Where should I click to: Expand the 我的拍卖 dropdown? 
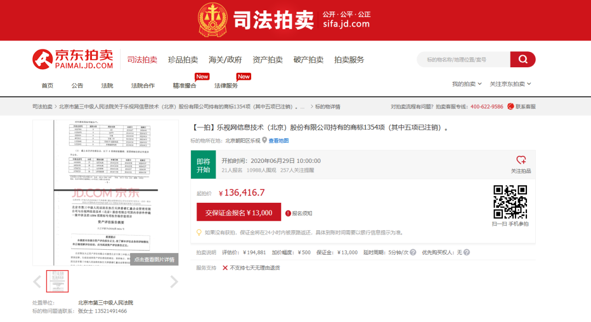pos(467,84)
